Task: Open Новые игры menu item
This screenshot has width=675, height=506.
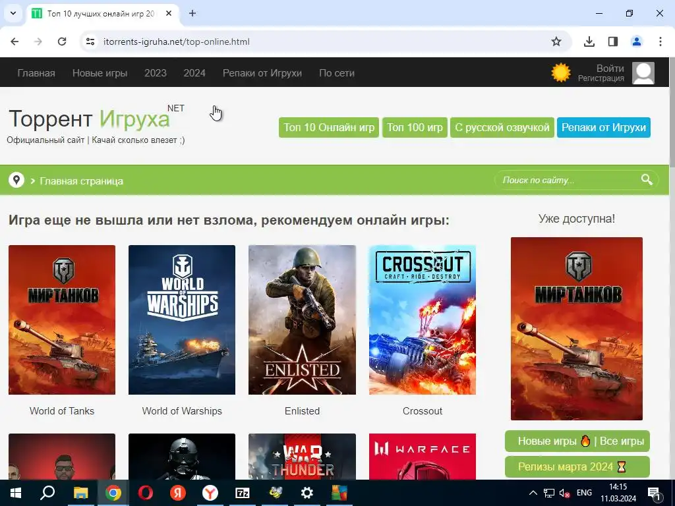Action: point(100,73)
